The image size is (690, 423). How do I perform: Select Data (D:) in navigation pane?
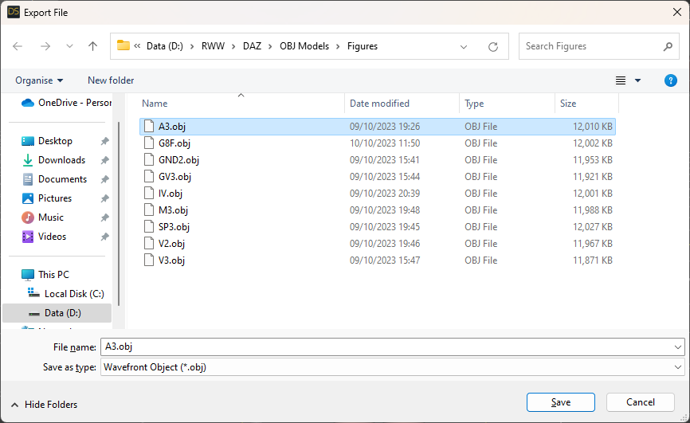pyautogui.click(x=62, y=313)
